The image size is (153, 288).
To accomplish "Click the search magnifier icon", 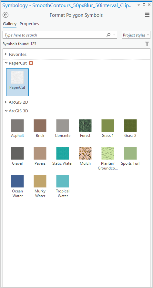I will 108,35.
